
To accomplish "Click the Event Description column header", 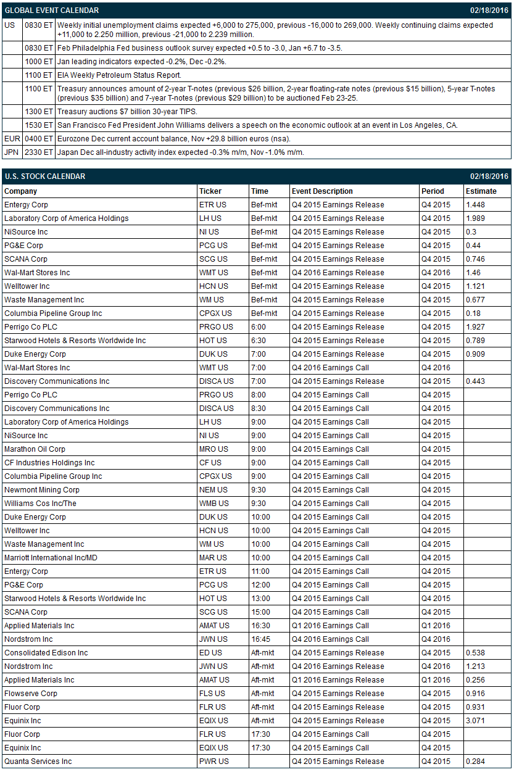I will point(322,191).
